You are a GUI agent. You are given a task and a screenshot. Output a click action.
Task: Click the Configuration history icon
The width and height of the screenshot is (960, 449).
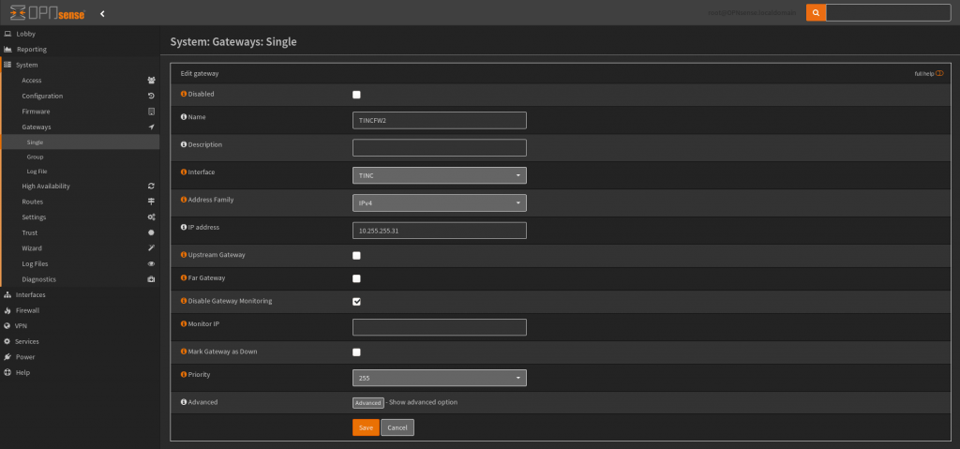click(151, 96)
